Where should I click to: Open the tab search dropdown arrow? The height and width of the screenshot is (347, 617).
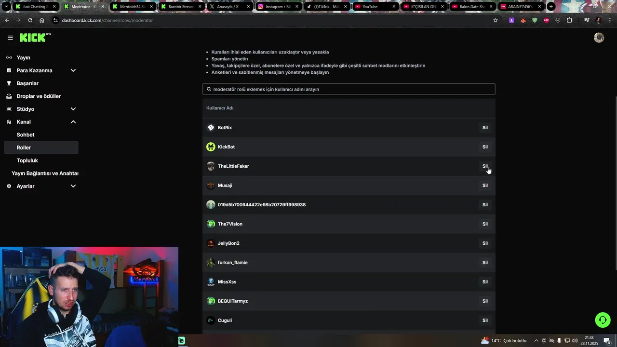(x=6, y=7)
